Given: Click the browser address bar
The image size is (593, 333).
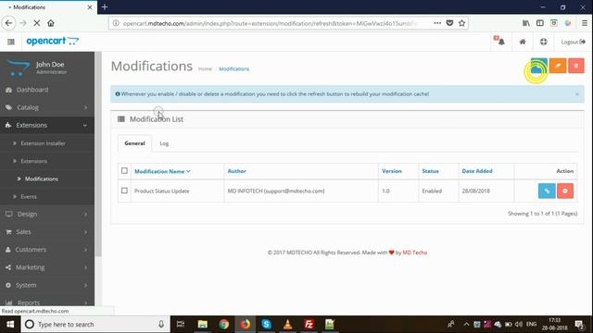Looking at the screenshot, I should pos(269,23).
